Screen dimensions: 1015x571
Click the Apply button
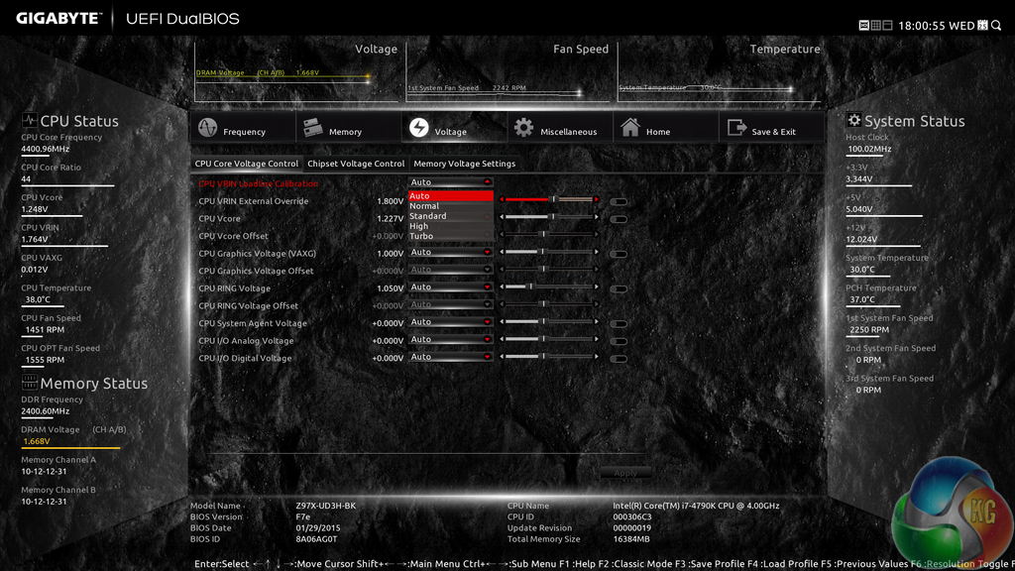click(625, 473)
